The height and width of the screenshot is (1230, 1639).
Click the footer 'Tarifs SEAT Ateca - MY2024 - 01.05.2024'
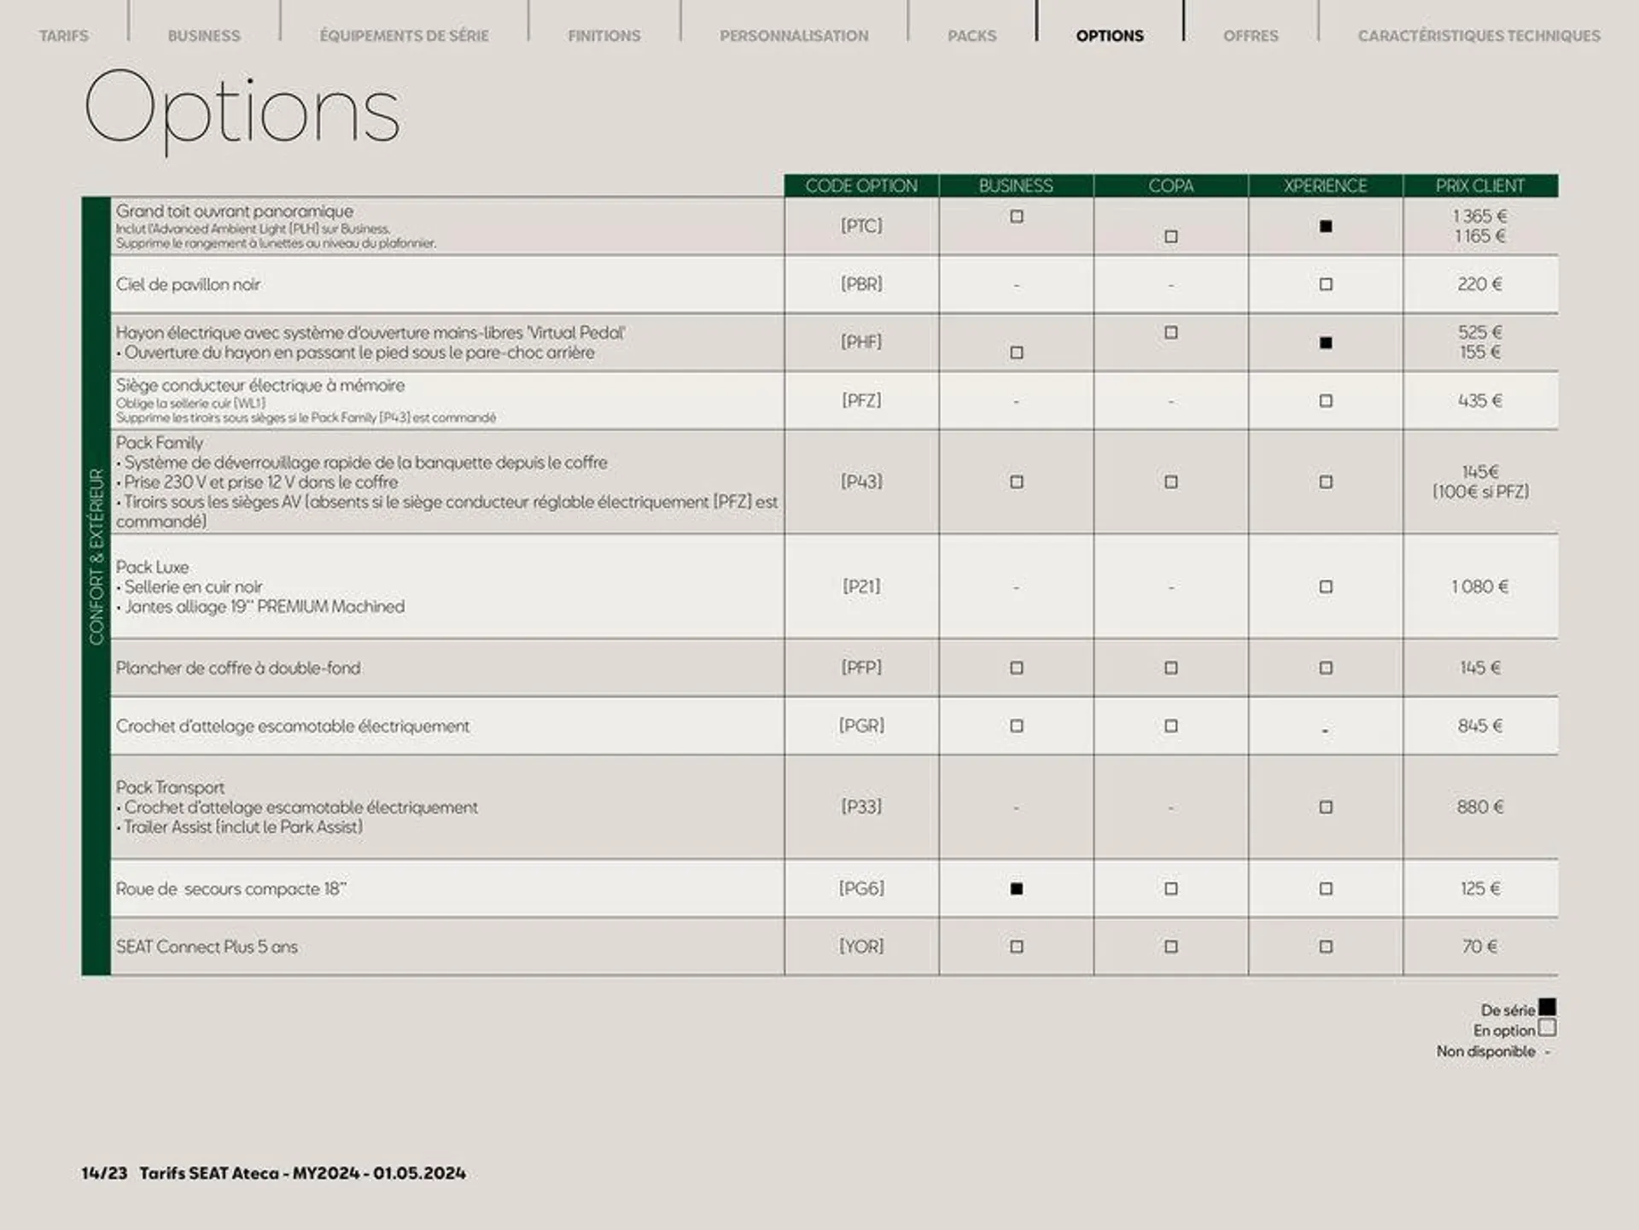pos(303,1174)
